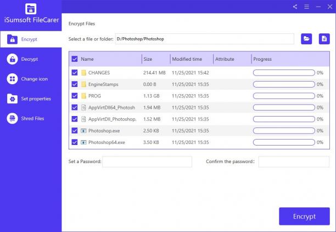Click the Name column header
Screen dimensions: 336x232
tap(87, 59)
